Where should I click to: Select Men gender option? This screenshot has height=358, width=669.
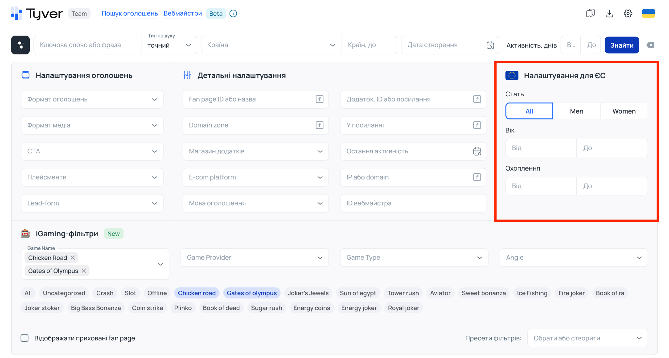(577, 111)
